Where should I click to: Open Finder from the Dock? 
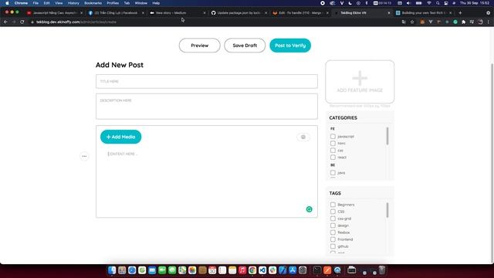112,270
